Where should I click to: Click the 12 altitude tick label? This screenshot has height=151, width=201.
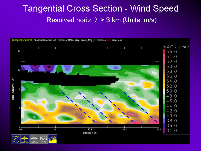tap(19, 70)
